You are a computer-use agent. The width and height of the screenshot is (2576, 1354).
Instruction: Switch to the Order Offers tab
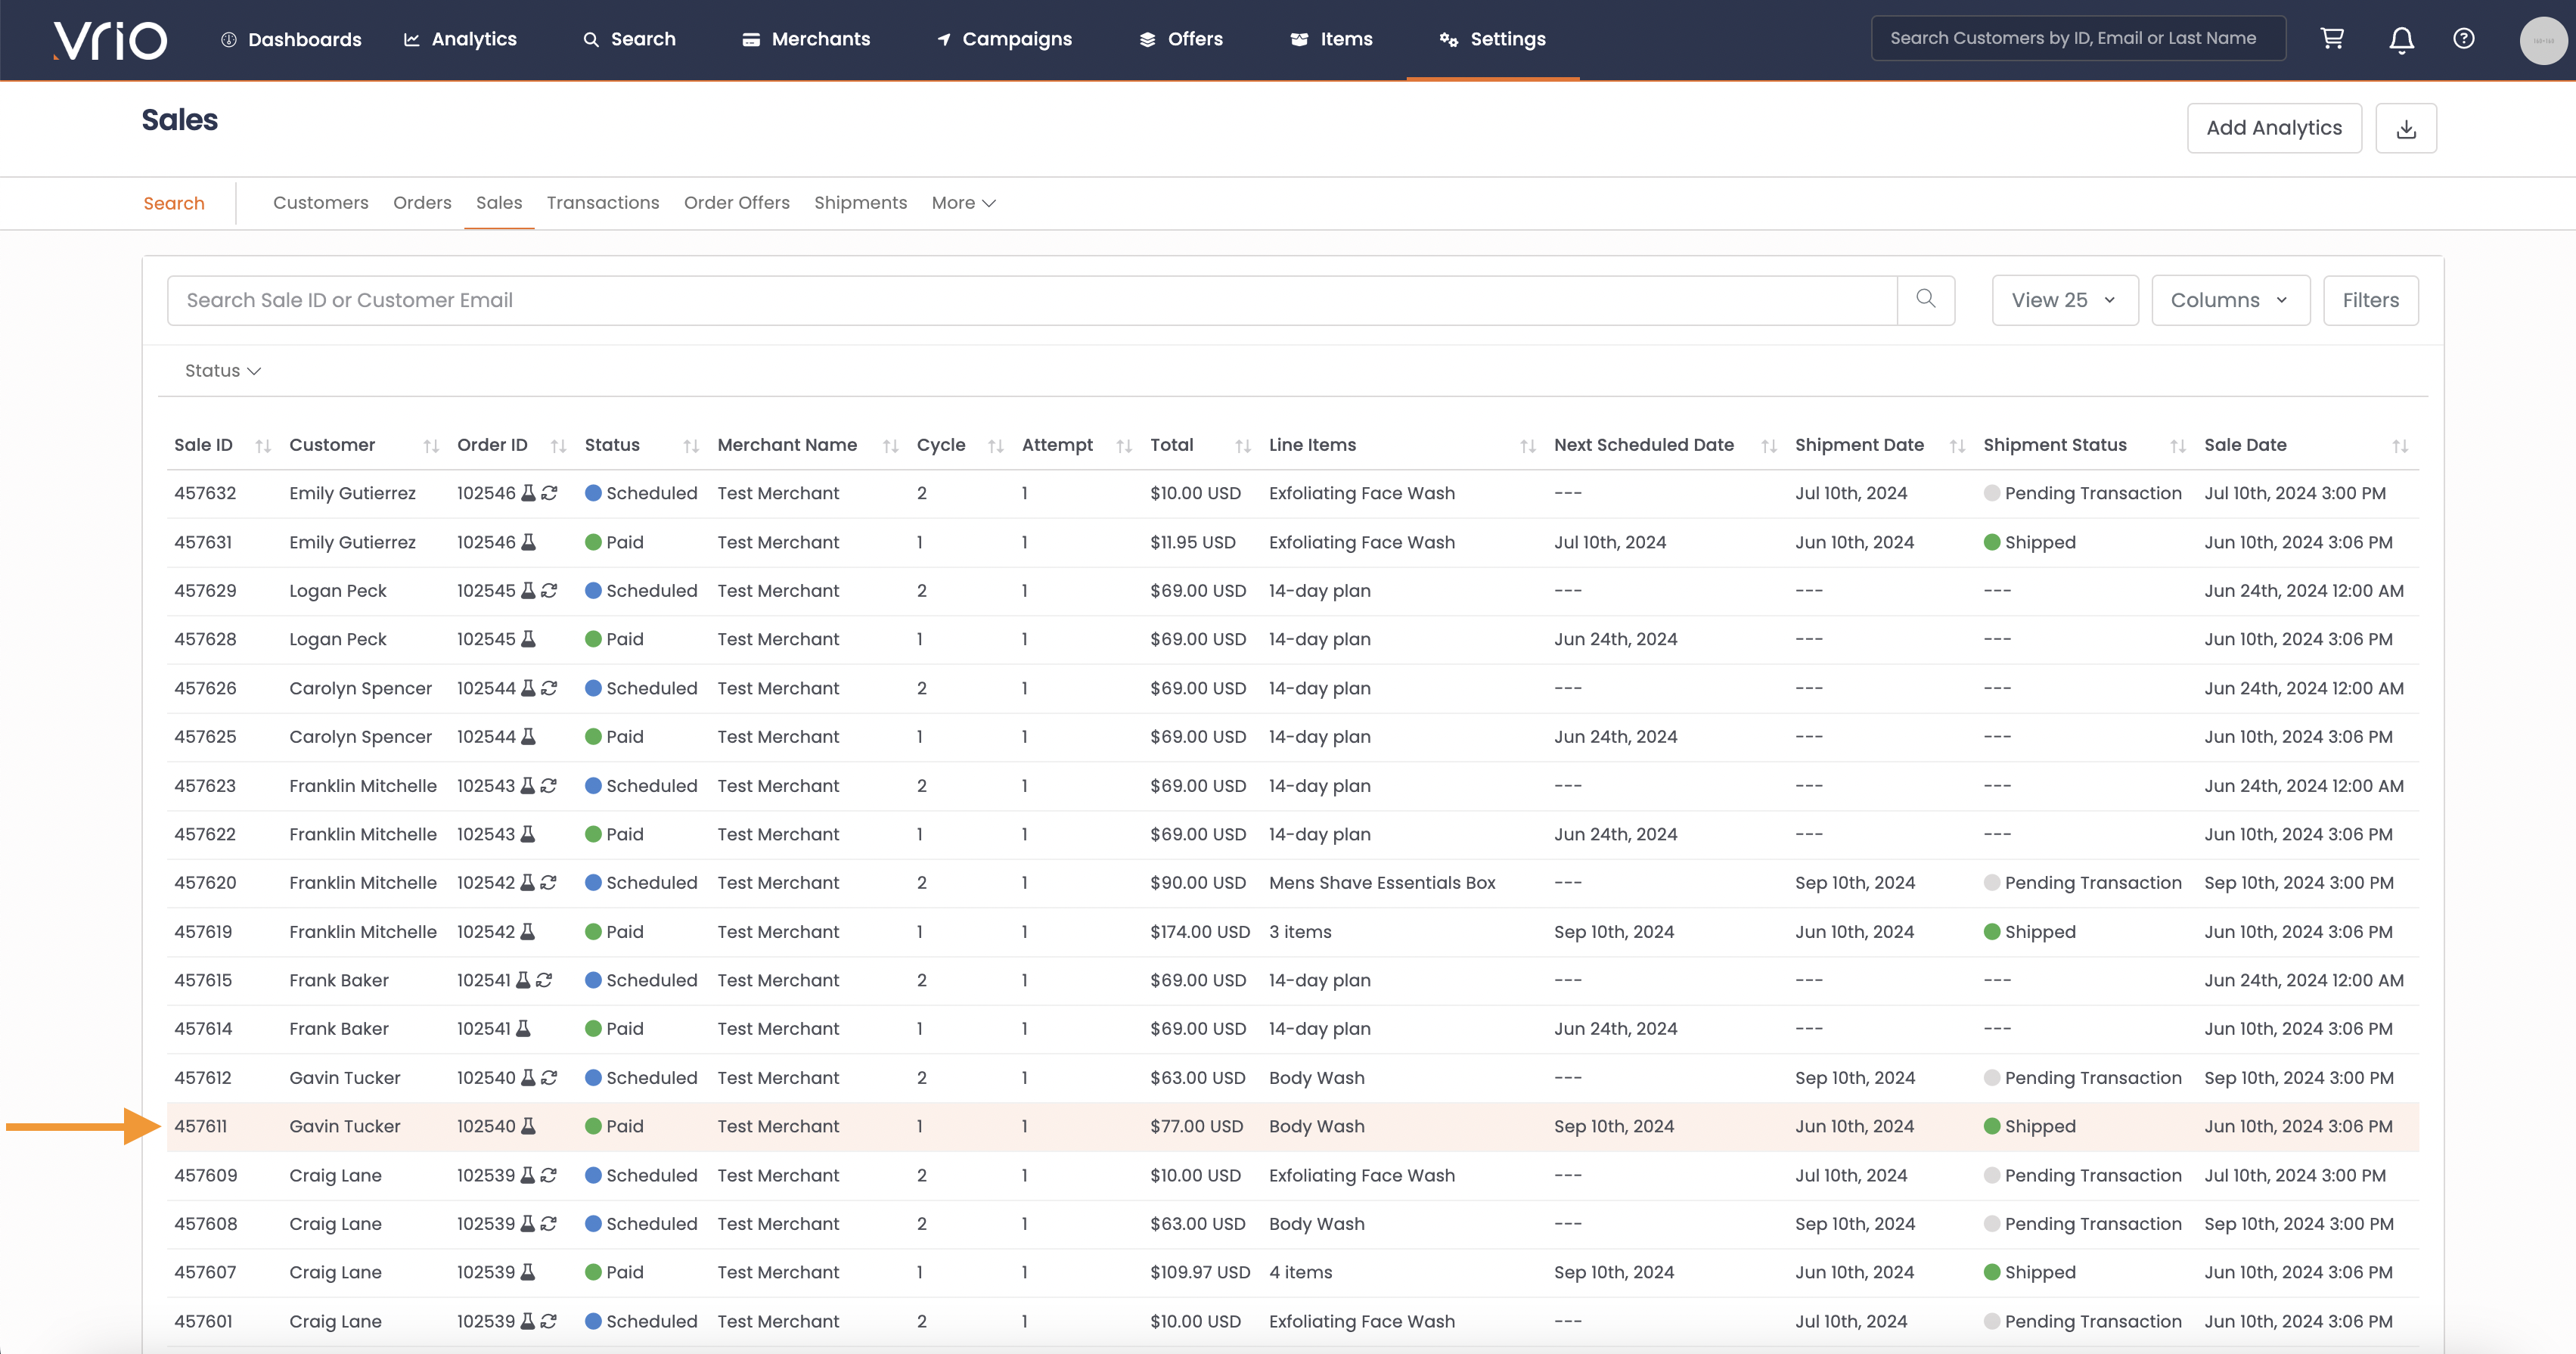(x=737, y=202)
